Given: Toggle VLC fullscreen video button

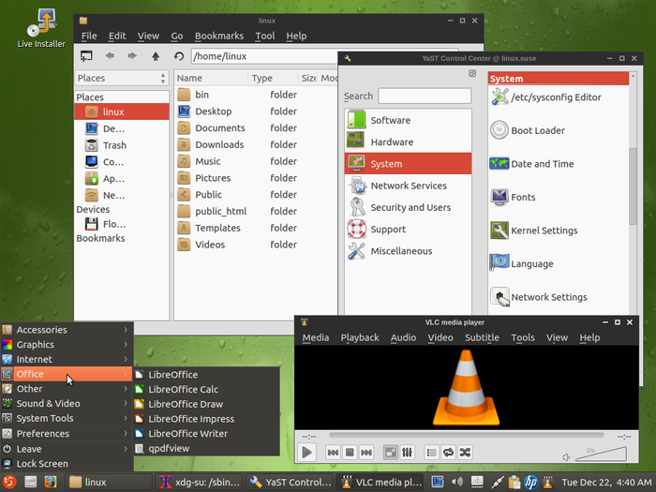Looking at the screenshot, I should coord(390,453).
